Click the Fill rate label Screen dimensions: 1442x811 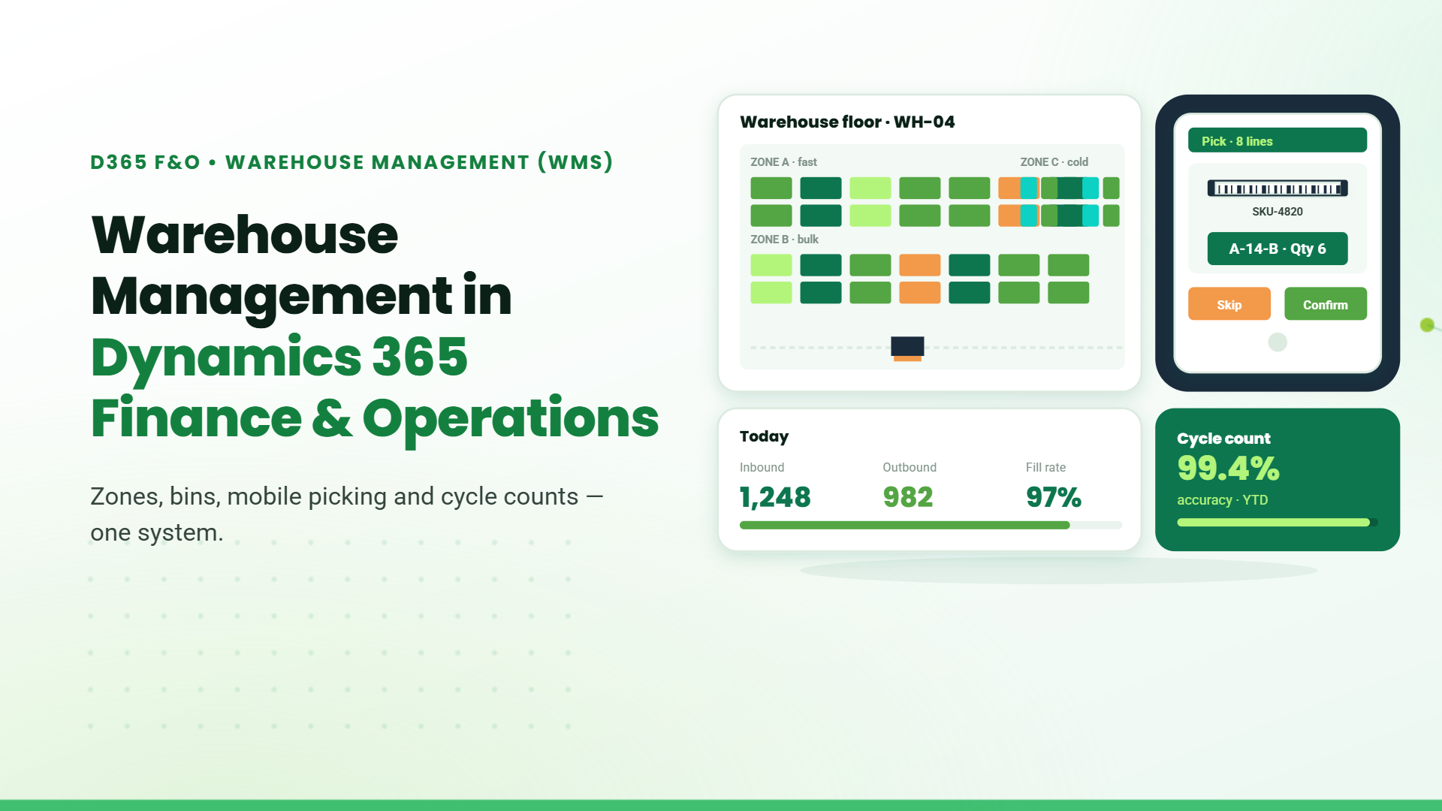[x=1045, y=467]
